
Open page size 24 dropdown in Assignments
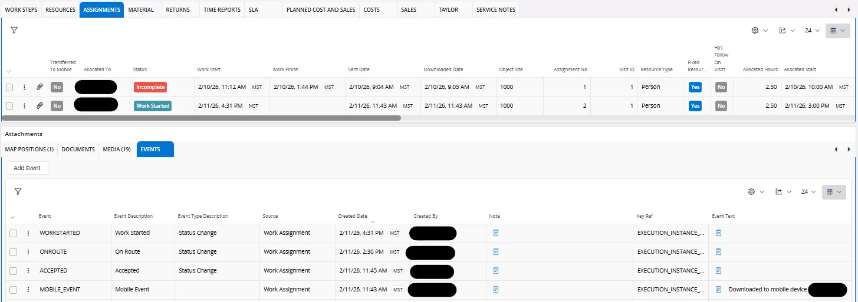click(812, 31)
